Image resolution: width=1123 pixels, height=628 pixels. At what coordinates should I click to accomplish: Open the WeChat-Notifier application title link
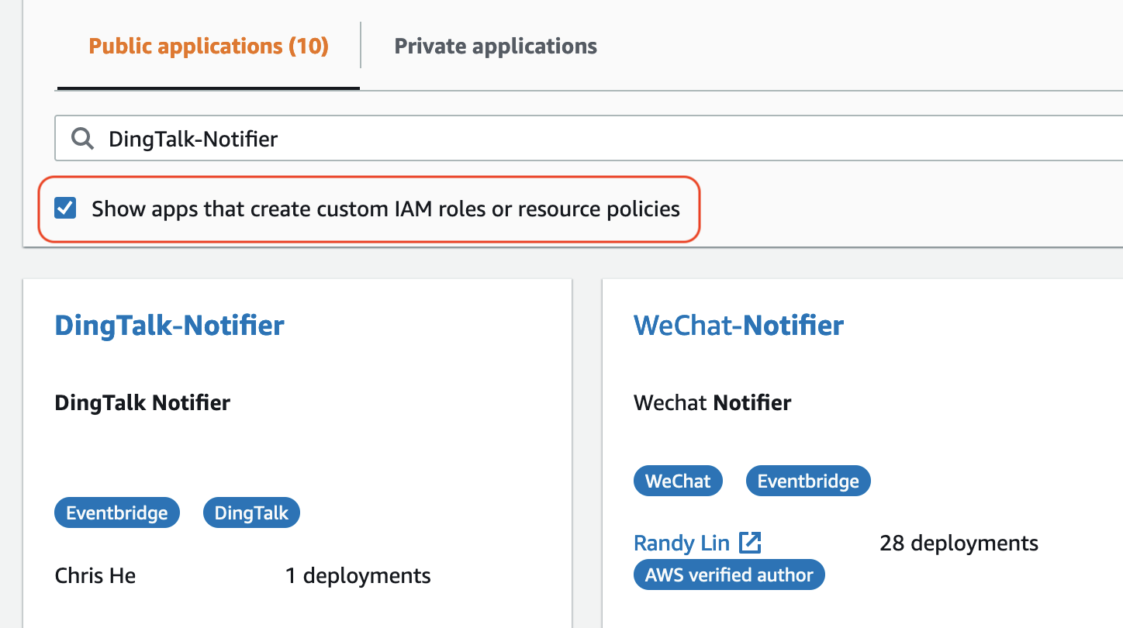tap(738, 325)
